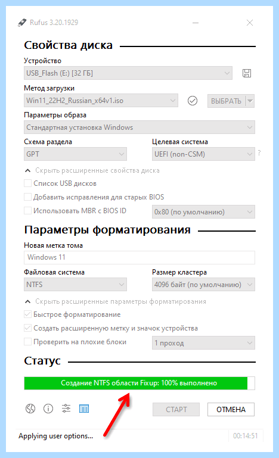Click the Параметры форматирования heading
Screen dimensions: 279x458
click(107, 230)
